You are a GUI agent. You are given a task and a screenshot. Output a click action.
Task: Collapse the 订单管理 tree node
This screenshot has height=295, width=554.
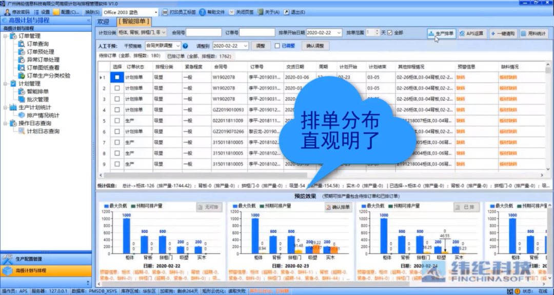[5, 36]
